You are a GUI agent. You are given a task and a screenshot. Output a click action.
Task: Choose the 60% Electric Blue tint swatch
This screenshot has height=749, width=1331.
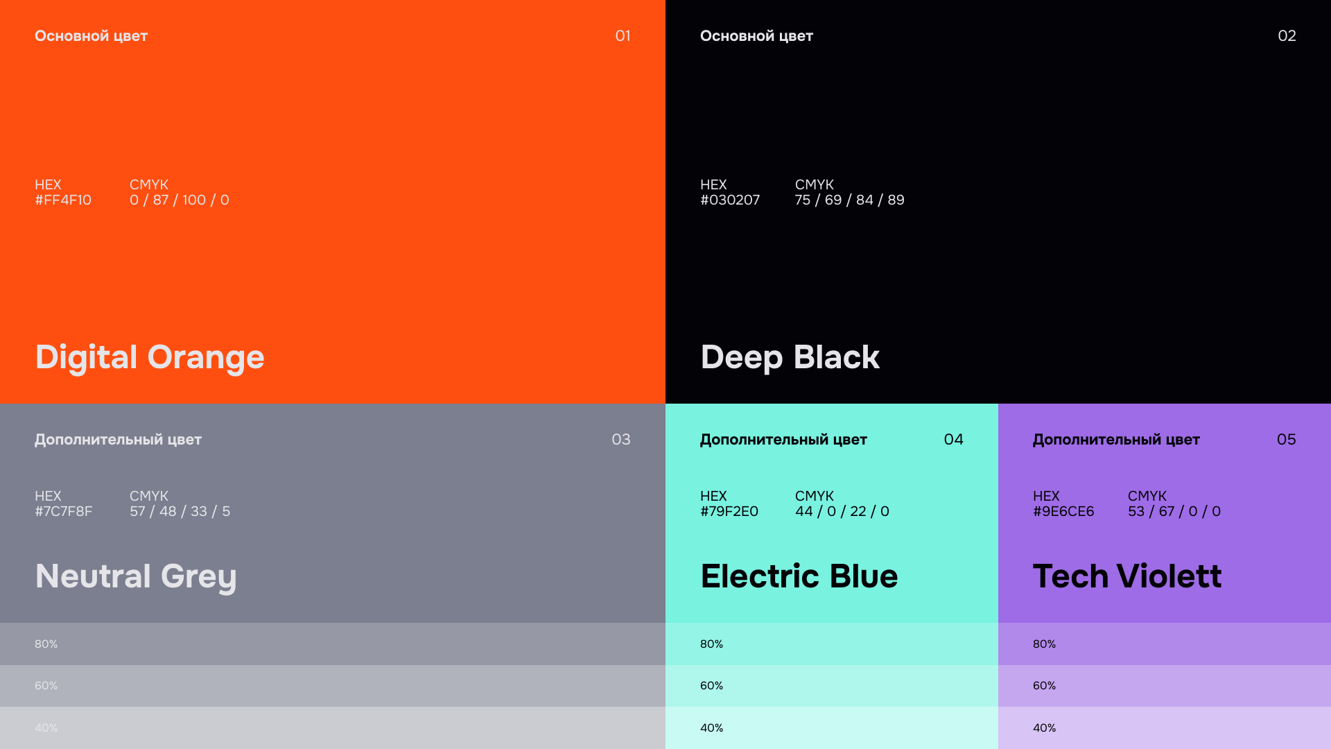832,686
